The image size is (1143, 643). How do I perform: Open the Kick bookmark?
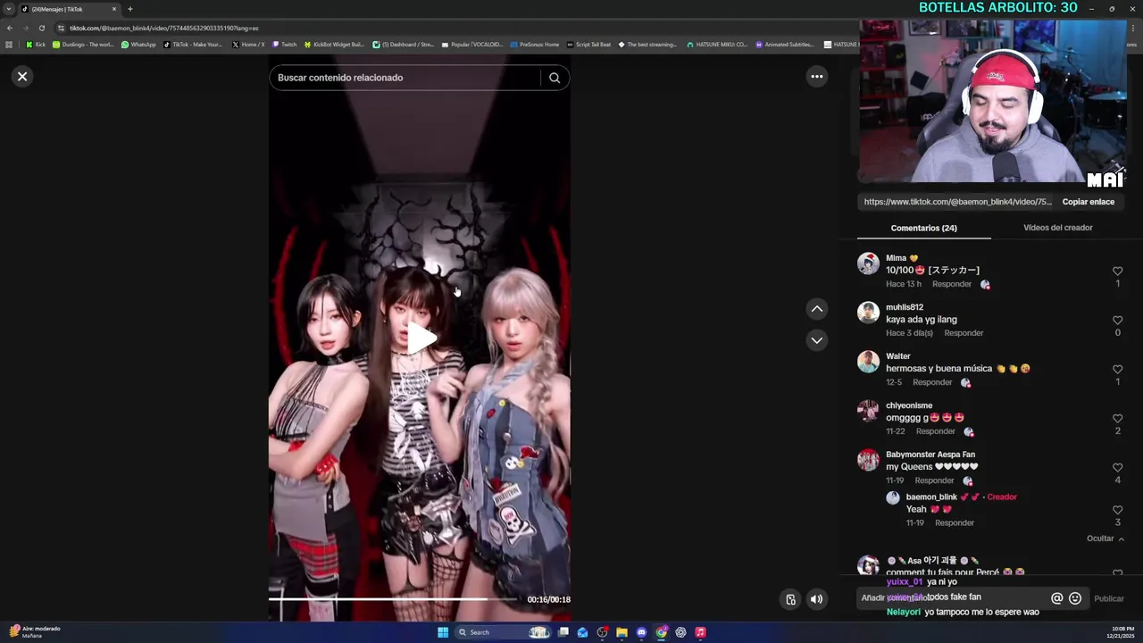35,44
